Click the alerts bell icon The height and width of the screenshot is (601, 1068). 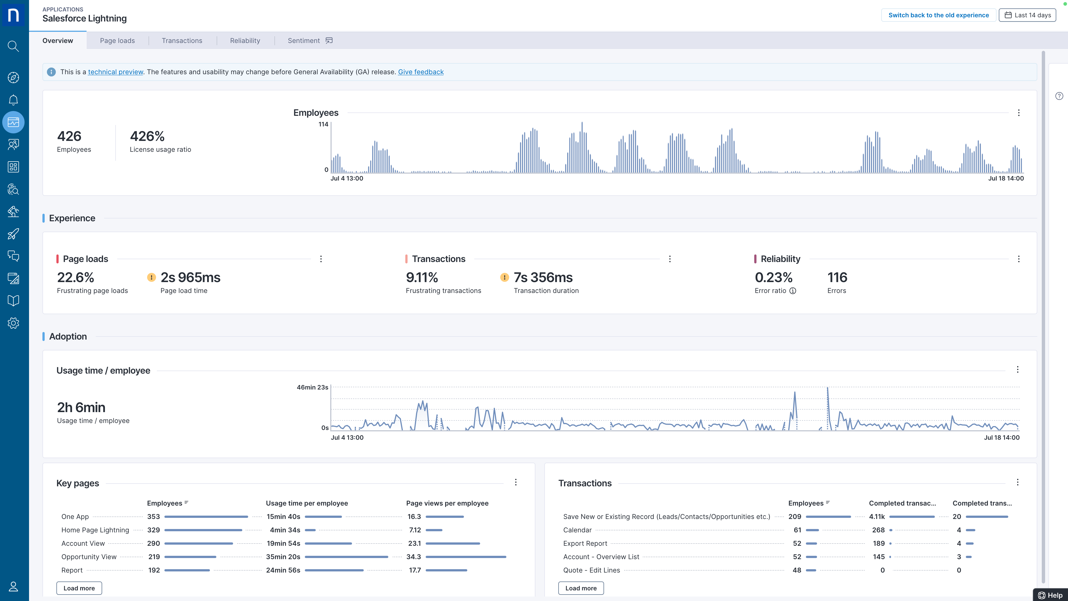click(13, 100)
